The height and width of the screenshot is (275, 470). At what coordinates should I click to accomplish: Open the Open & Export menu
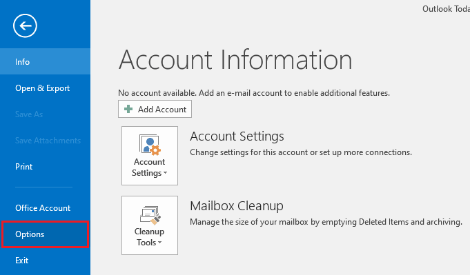45,88
